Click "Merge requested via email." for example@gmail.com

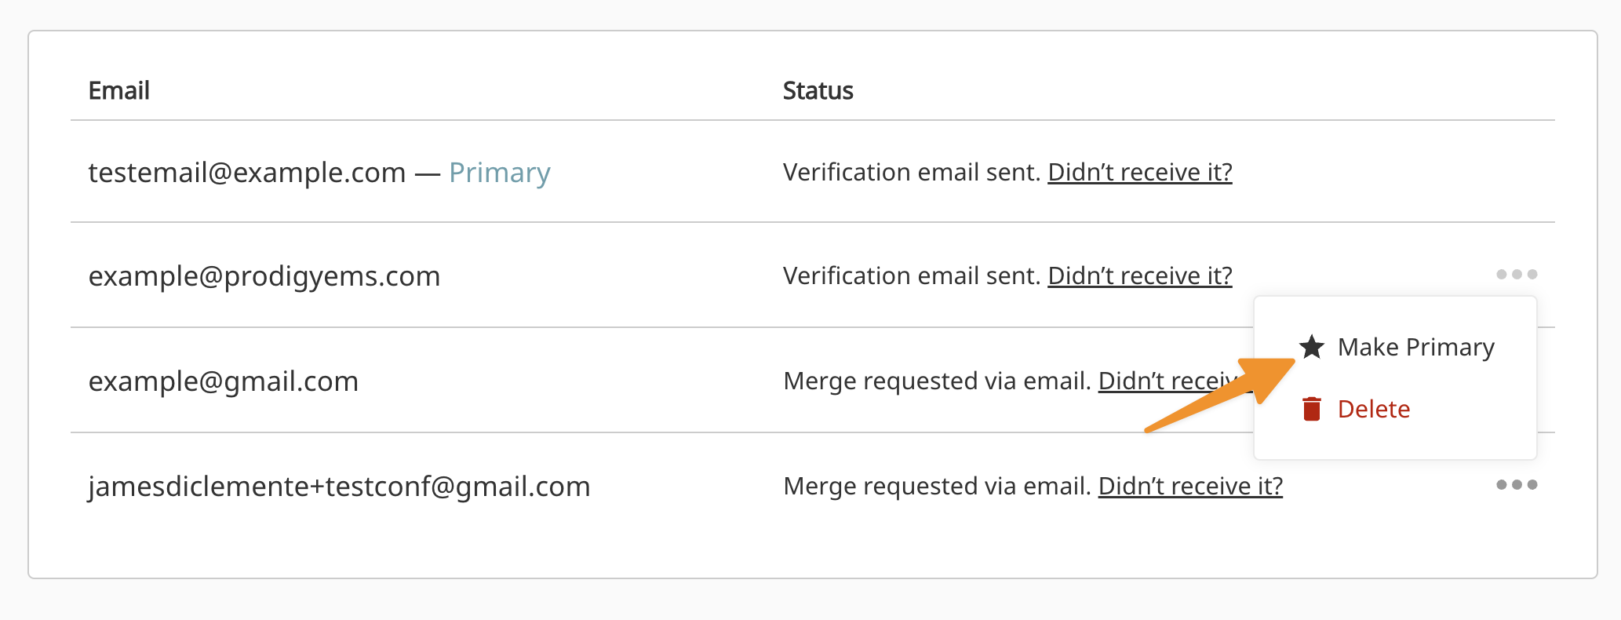(937, 381)
